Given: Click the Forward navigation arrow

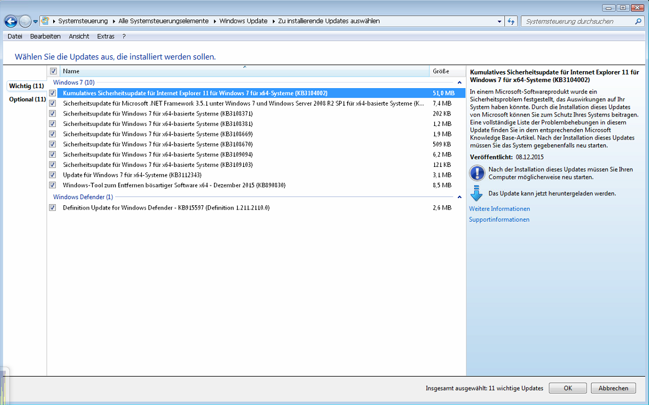Looking at the screenshot, I should [x=25, y=21].
